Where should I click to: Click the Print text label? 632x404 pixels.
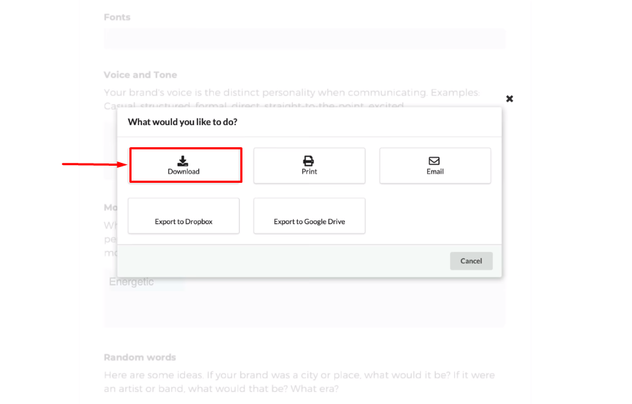pyautogui.click(x=309, y=171)
